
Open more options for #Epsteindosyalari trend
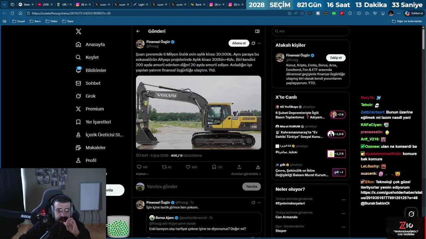pos(343,200)
